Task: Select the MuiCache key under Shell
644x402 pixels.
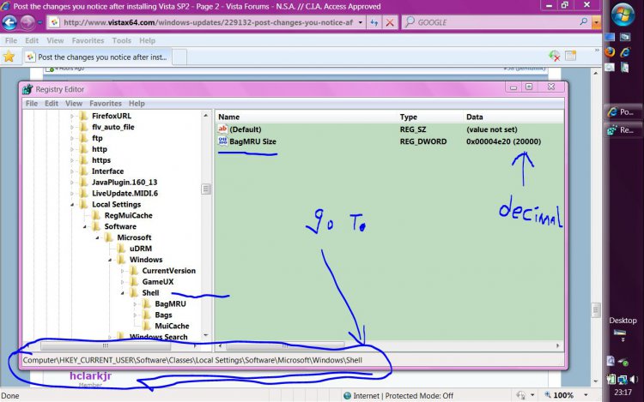Action: (x=171, y=327)
